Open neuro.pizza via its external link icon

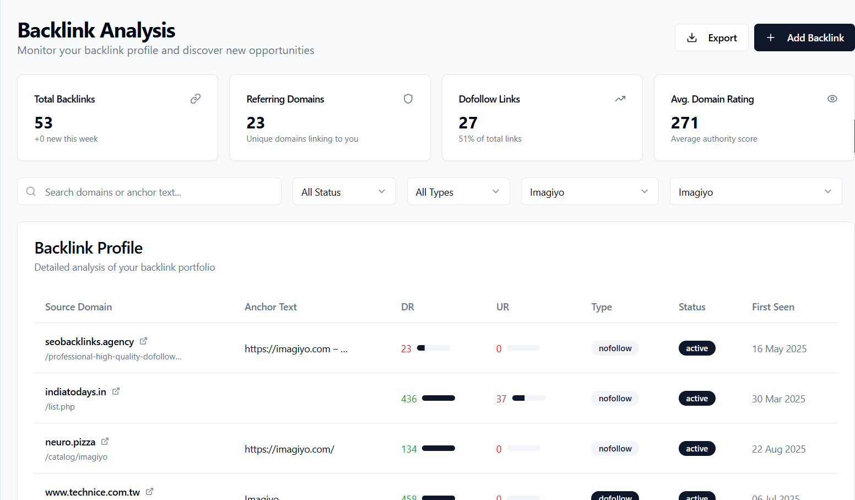tap(104, 441)
